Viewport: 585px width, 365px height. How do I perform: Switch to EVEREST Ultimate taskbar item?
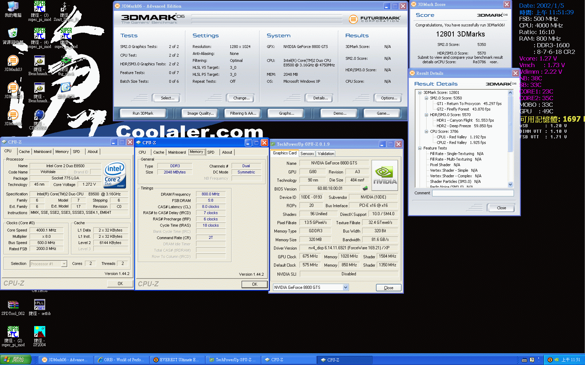click(x=177, y=360)
